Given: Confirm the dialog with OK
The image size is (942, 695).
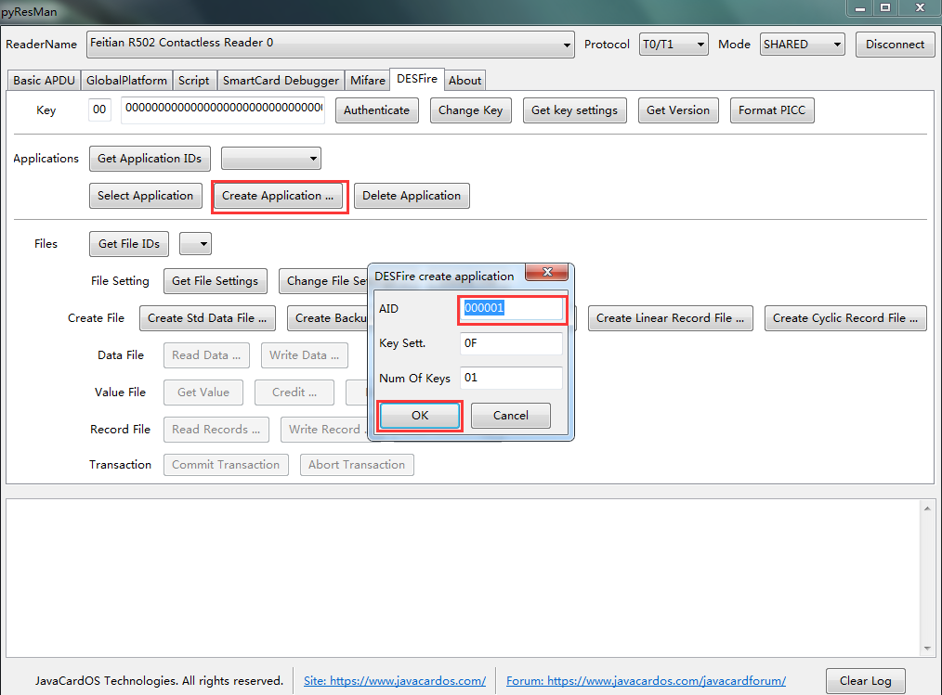Looking at the screenshot, I should (420, 416).
